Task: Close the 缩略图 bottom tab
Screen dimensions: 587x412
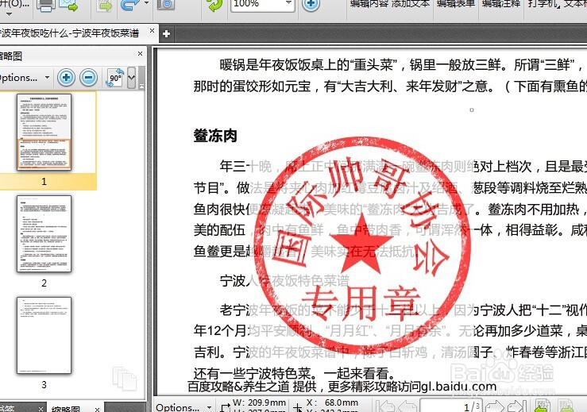Action: click(98, 409)
